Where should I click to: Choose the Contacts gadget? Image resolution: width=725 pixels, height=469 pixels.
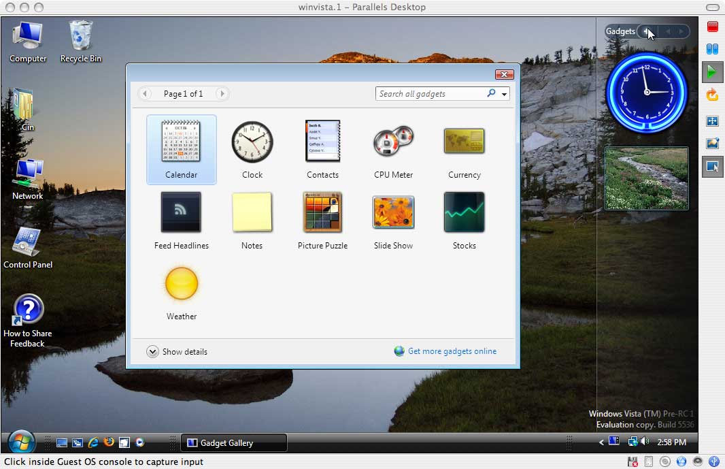[323, 150]
